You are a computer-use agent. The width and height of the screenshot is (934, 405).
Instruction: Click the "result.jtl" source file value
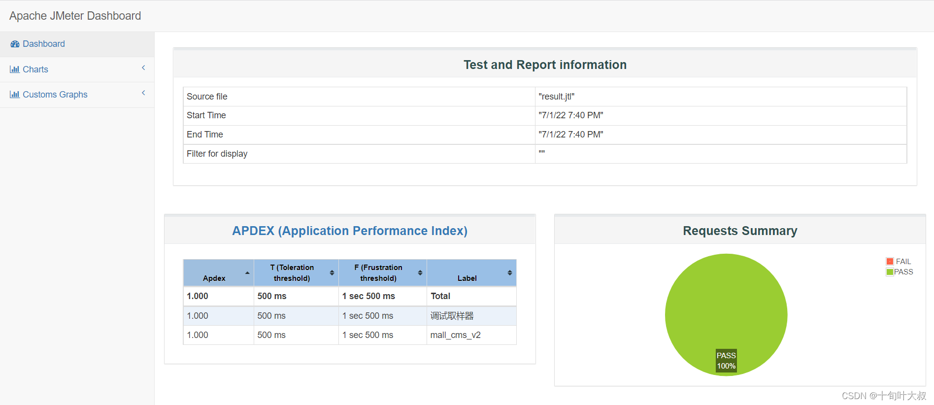[557, 97]
